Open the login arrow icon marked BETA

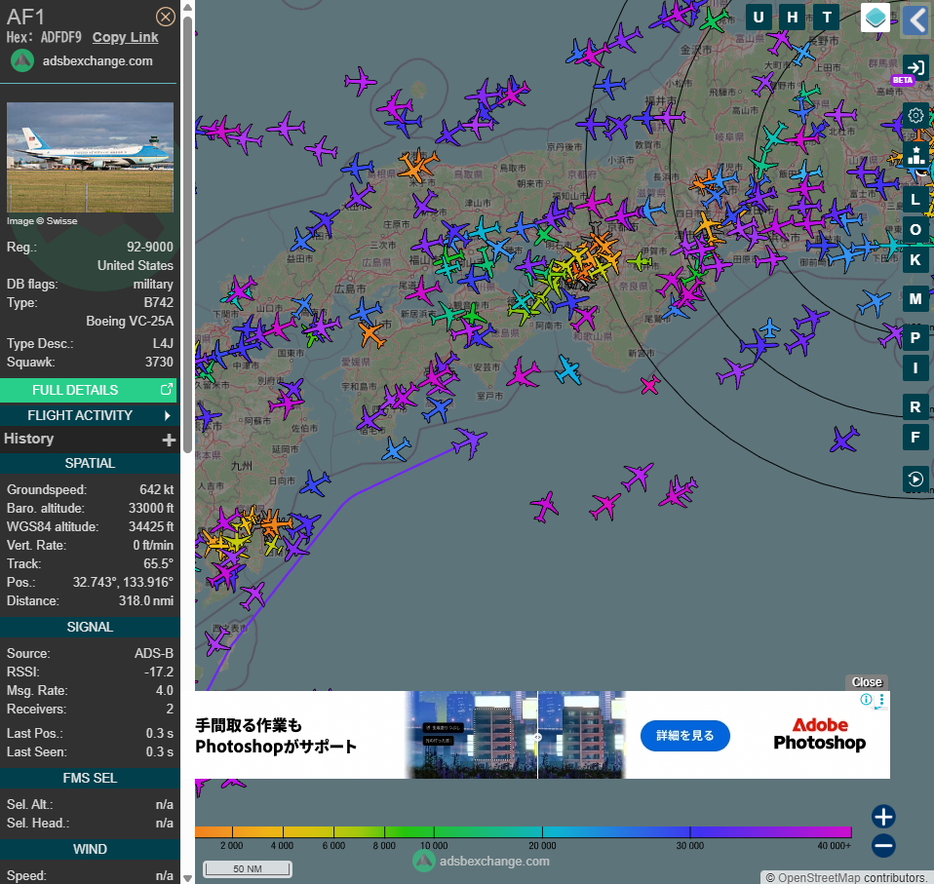tap(915, 67)
